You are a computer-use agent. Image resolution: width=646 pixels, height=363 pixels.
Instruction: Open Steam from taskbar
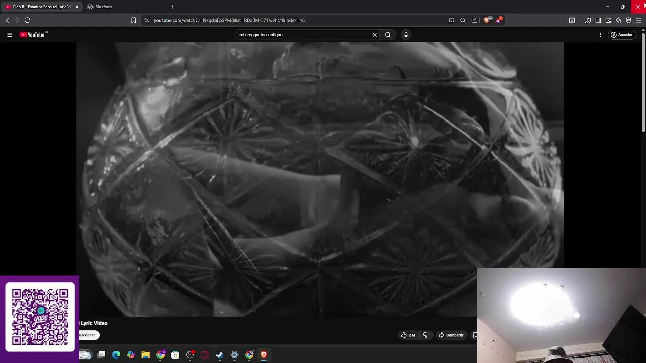click(x=220, y=355)
